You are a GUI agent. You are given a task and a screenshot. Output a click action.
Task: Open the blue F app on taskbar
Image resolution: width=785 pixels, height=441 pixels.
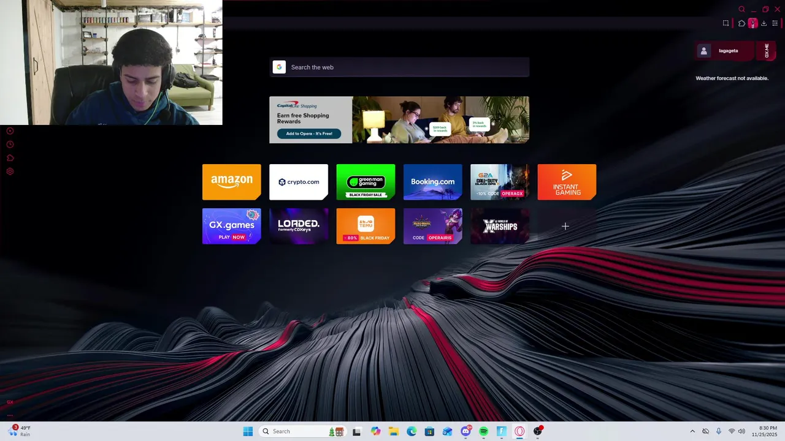502,431
